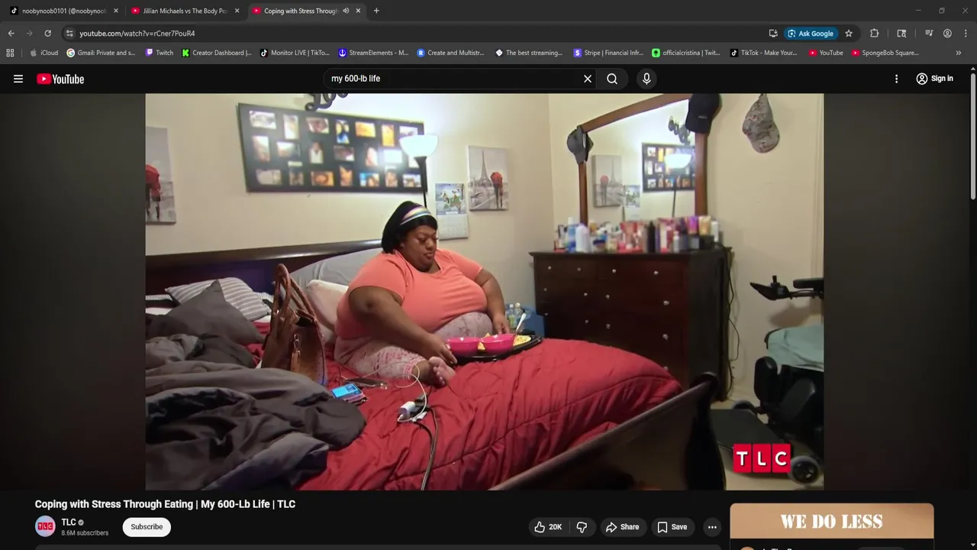Open media controls icon in toolbar
This screenshot has height=550, width=977.
click(929, 34)
